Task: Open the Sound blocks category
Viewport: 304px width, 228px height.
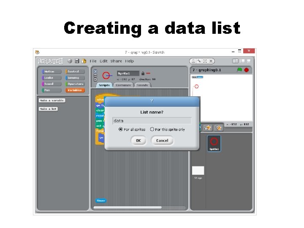Action: click(52, 84)
